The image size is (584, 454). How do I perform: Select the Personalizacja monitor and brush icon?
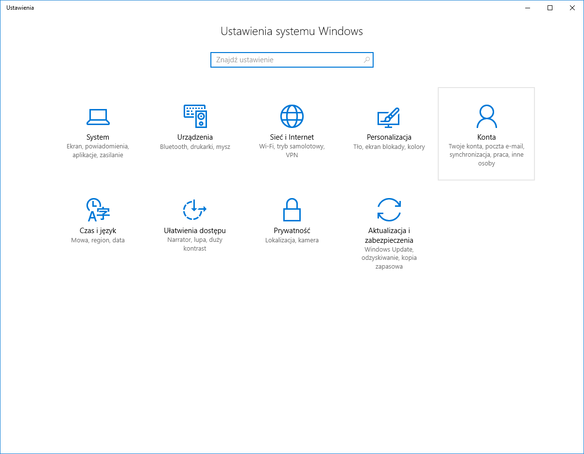pyautogui.click(x=389, y=116)
